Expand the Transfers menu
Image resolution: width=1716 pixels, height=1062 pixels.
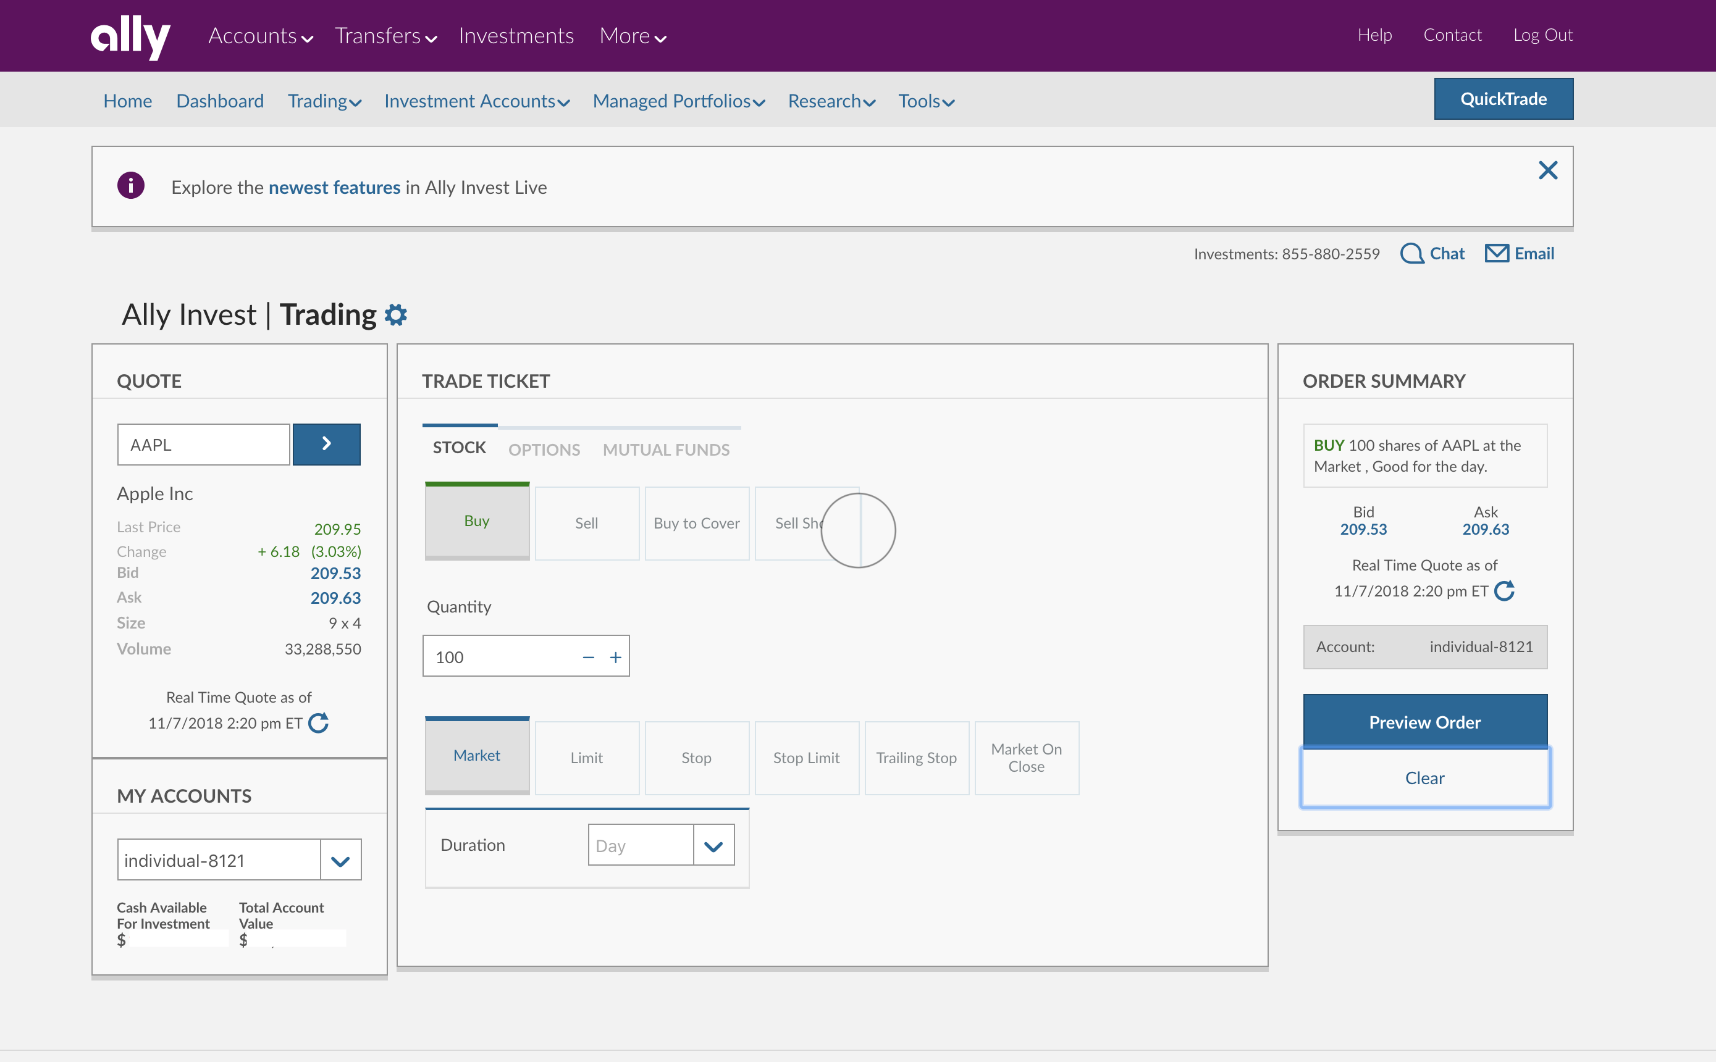[384, 36]
